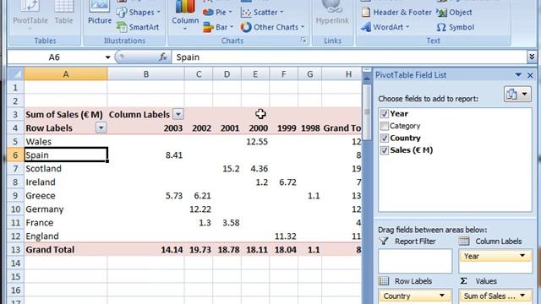The image size is (541, 304).
Task: Open the Column chart menu
Action: [x=185, y=15]
